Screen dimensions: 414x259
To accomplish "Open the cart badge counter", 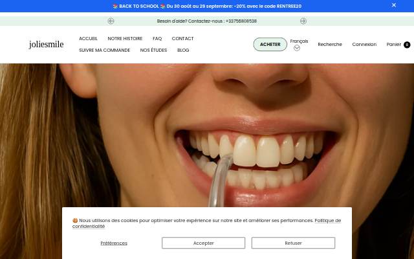I will [407, 45].
